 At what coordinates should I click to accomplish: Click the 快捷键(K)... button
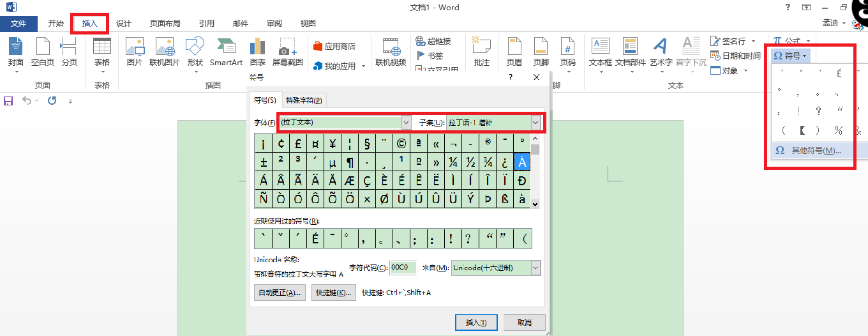click(334, 293)
